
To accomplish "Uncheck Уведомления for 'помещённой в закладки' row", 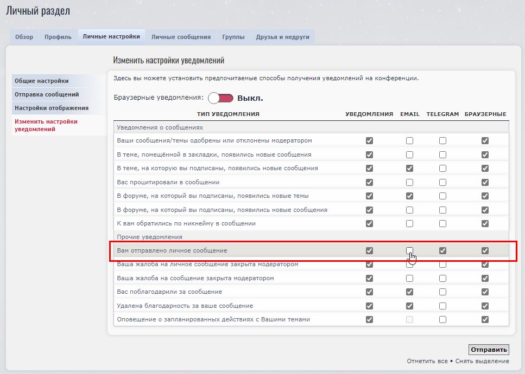I will pos(369,154).
